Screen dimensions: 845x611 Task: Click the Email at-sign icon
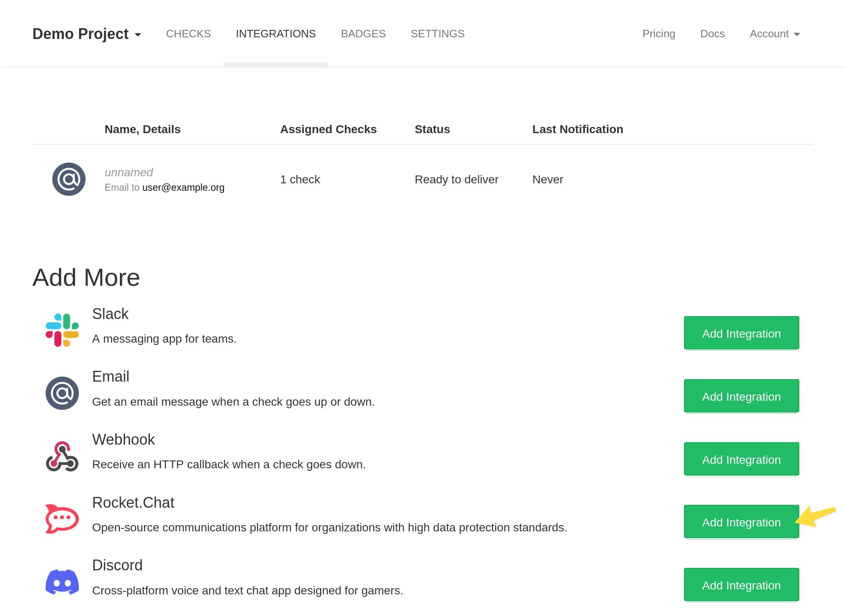coord(62,392)
